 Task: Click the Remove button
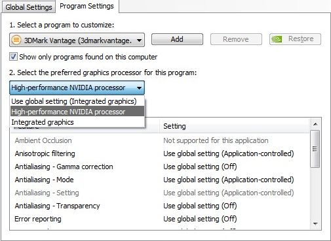point(236,39)
